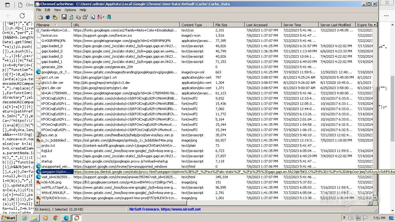Viewport: 395px width, 222px height.
Task: Click the Start button on the taskbar
Action: point(8,218)
